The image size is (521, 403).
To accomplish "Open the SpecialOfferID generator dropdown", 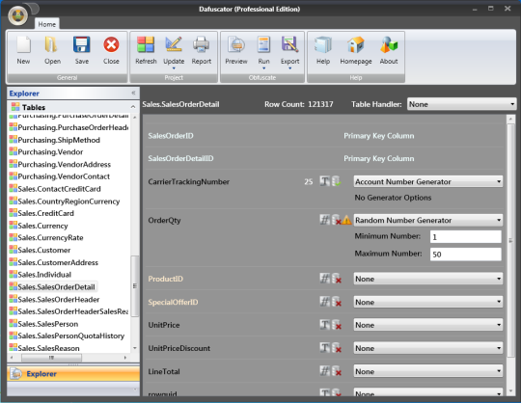I will [428, 302].
